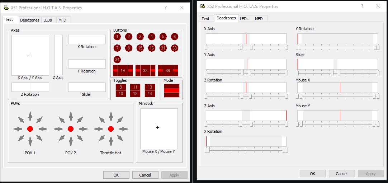Click button indicator 4 in Buttons group
Image resolution: width=388 pixels, height=183 pixels.
(x=152, y=37)
